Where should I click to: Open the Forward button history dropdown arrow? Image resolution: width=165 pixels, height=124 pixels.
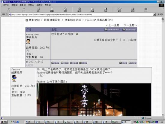pos(31,10)
